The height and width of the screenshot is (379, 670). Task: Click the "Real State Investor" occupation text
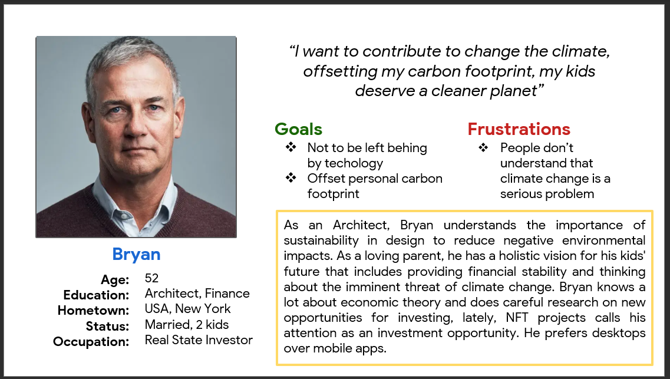(x=199, y=340)
